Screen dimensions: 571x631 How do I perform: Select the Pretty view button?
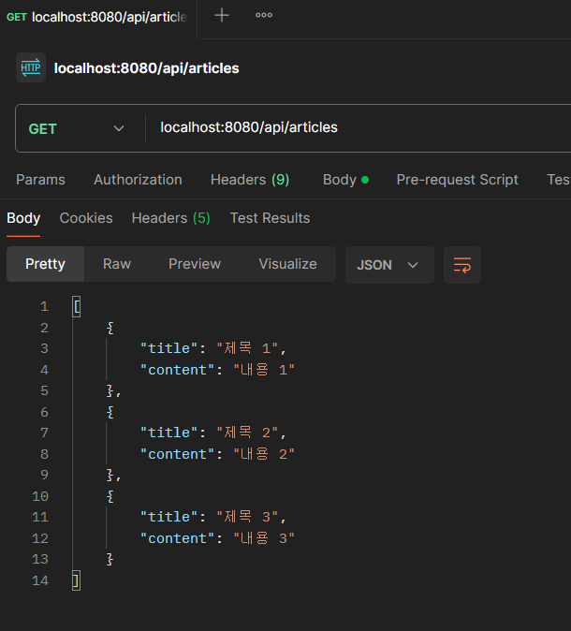pos(45,264)
